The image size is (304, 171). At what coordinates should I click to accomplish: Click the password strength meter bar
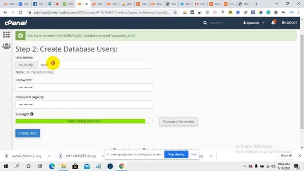coord(84,121)
